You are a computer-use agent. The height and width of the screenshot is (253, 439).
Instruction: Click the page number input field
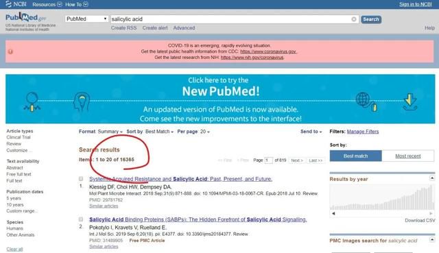(268, 160)
